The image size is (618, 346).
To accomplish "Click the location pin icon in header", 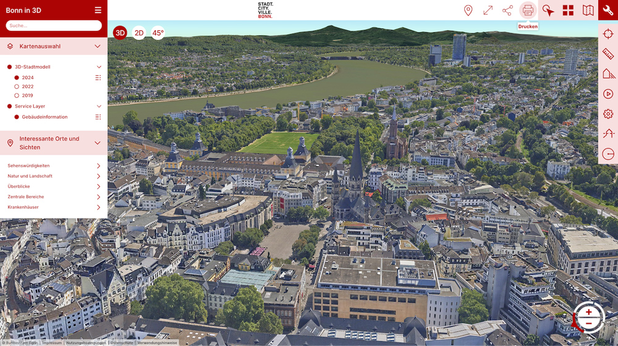I will (468, 11).
